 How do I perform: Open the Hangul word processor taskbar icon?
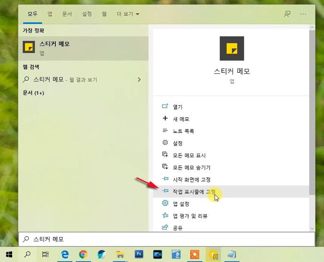click(176, 254)
